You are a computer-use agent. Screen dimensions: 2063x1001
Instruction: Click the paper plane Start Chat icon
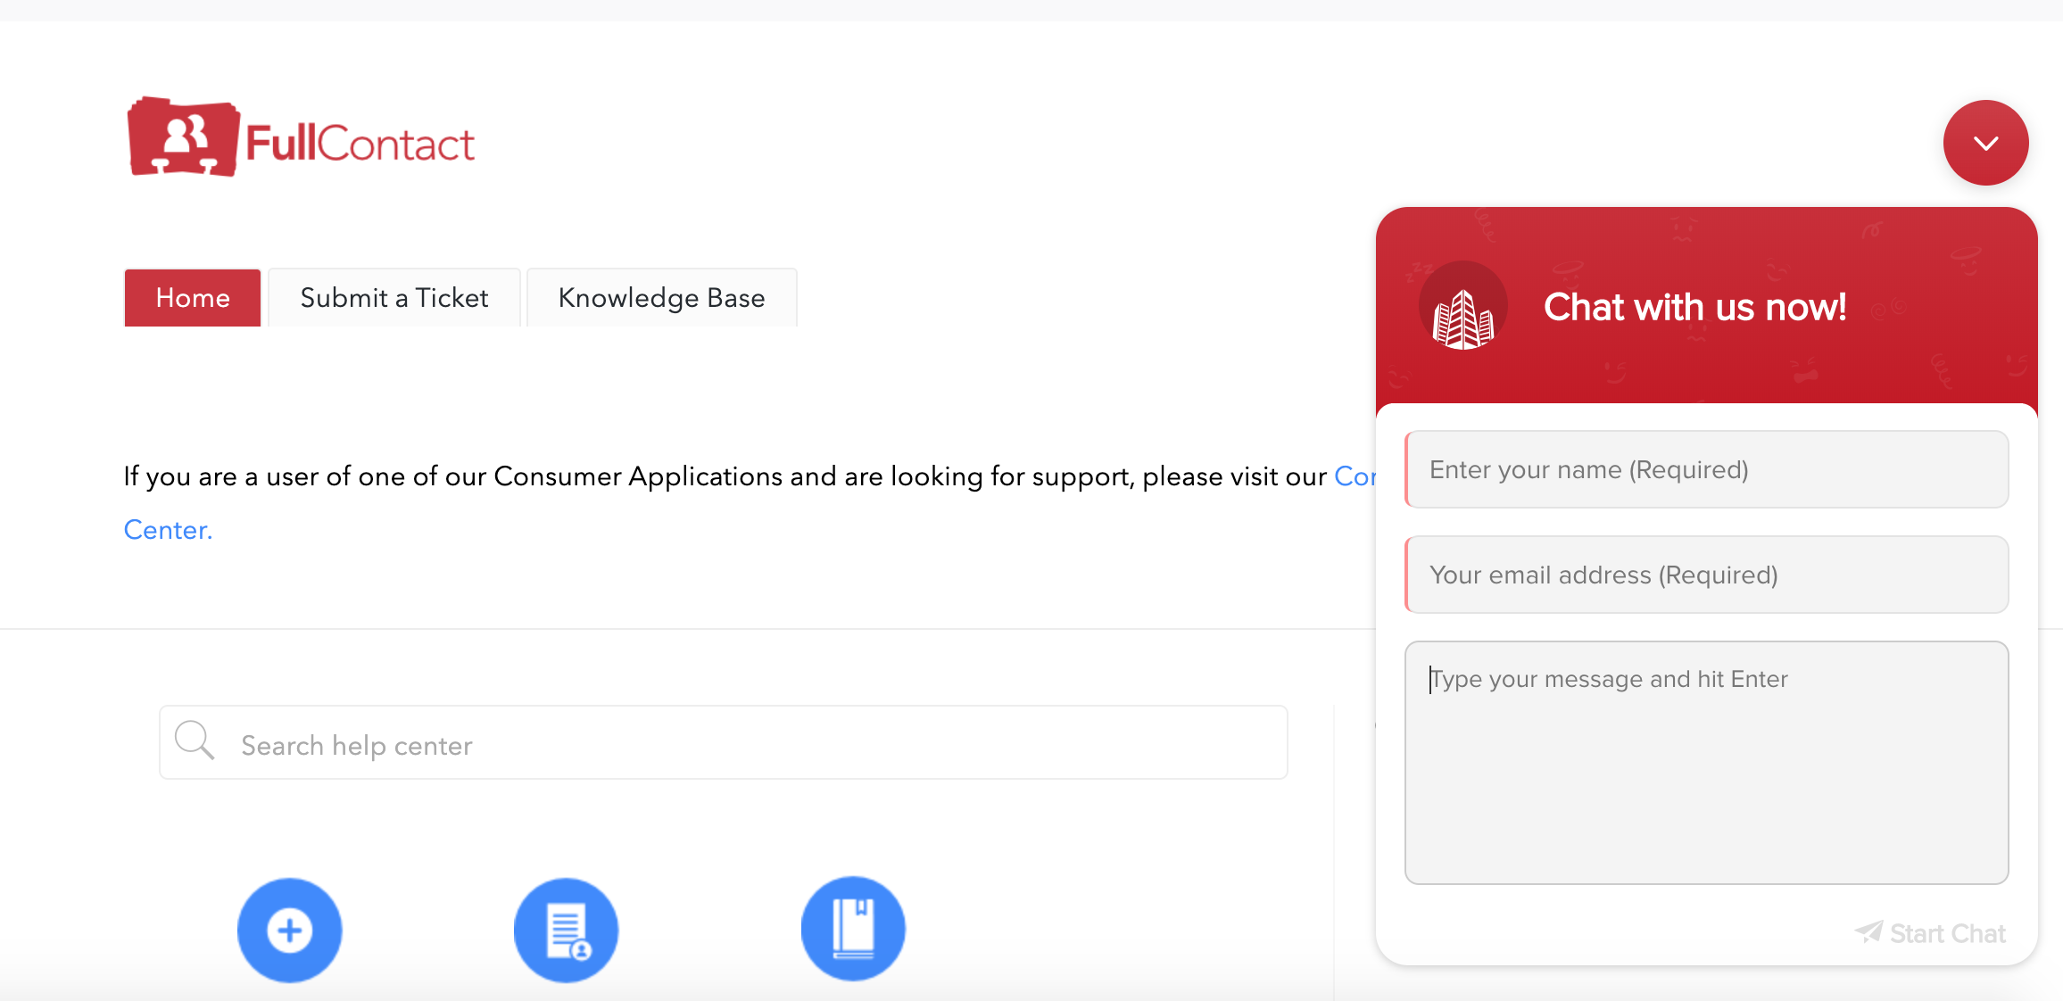[x=1868, y=932]
